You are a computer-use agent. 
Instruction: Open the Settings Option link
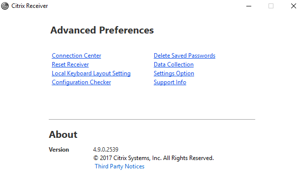coord(174,73)
